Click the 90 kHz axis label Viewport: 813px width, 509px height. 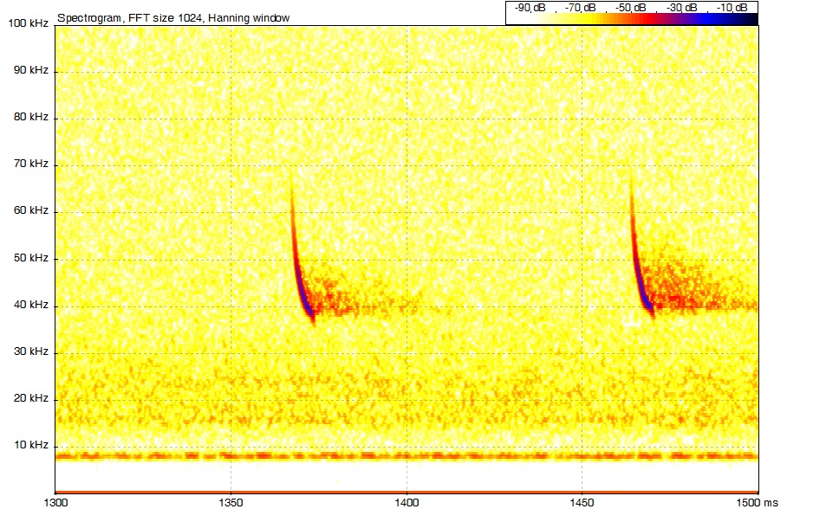[31, 70]
